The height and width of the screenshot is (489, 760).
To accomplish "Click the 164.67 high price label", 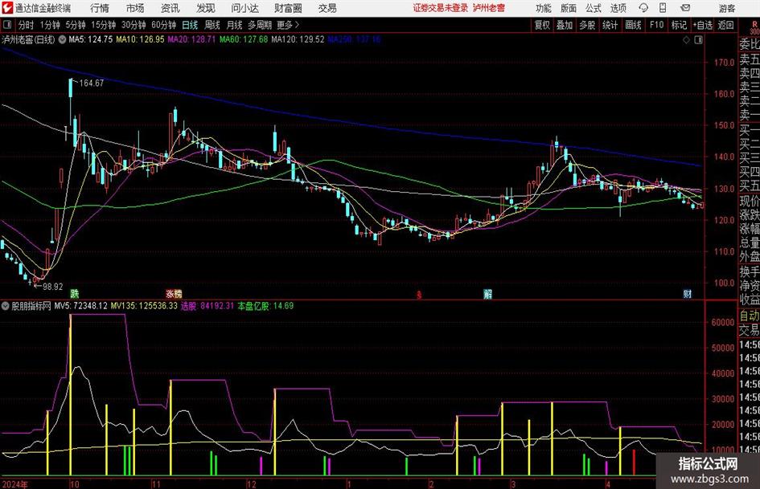I will 91,84.
